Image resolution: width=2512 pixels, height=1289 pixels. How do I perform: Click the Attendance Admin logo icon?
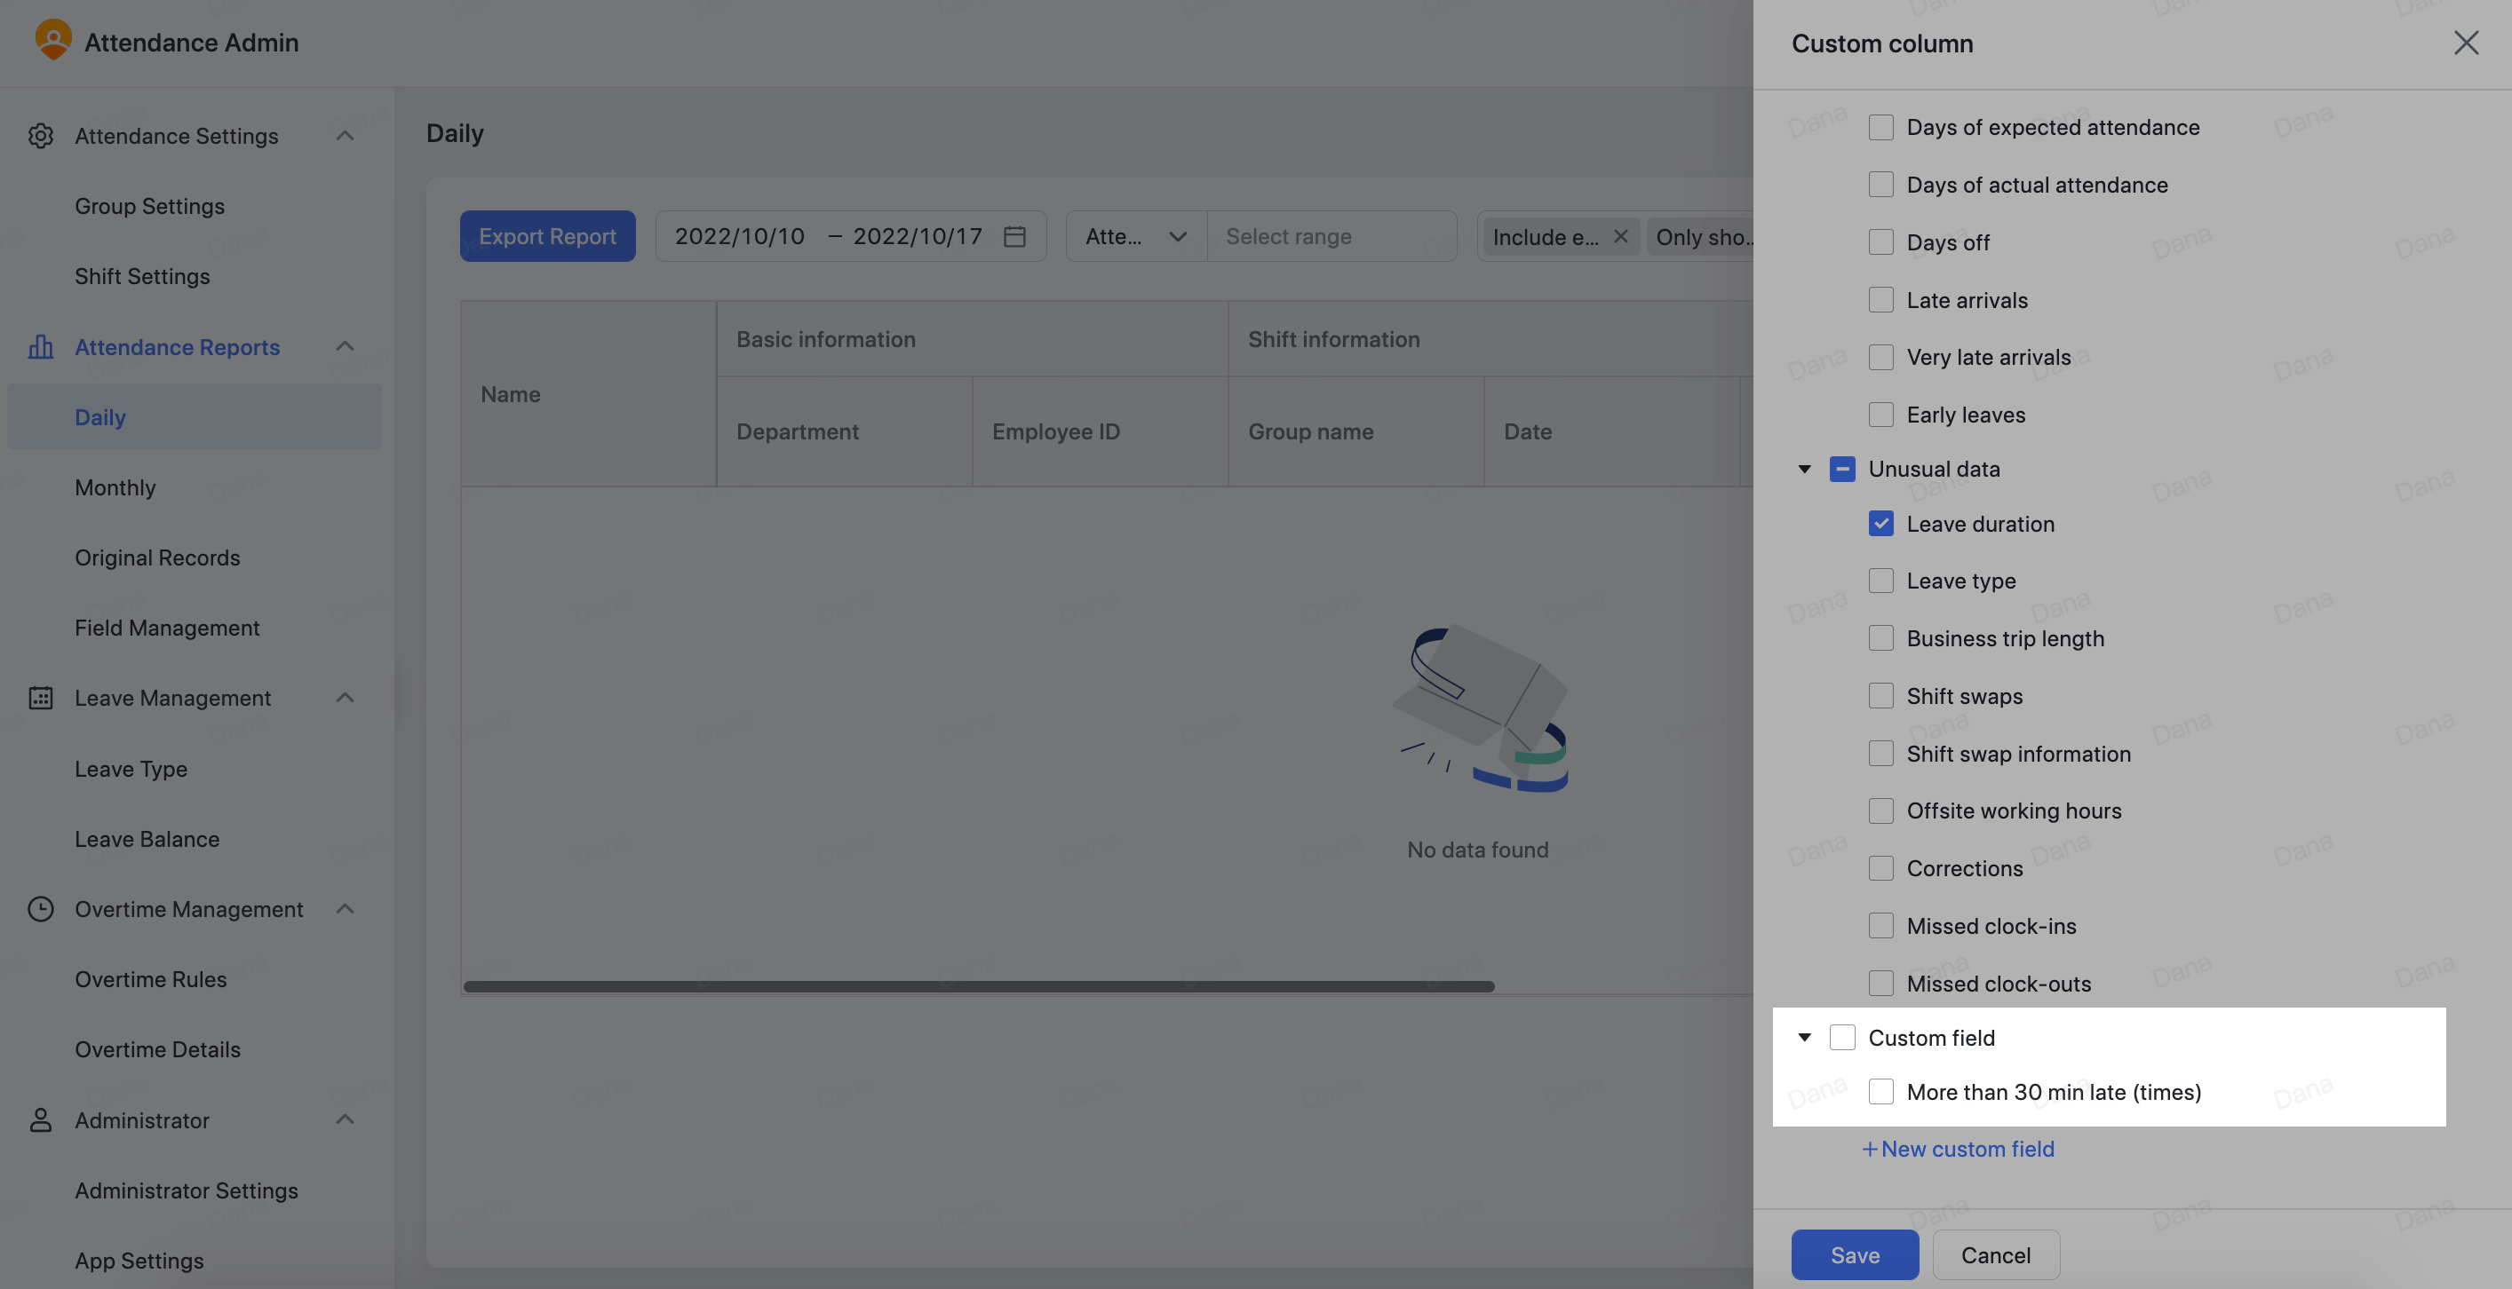[x=52, y=40]
